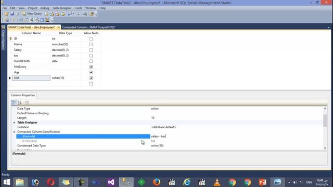Click the speaker volume tray icon
The width and height of the screenshot is (333, 187).
(295, 182)
